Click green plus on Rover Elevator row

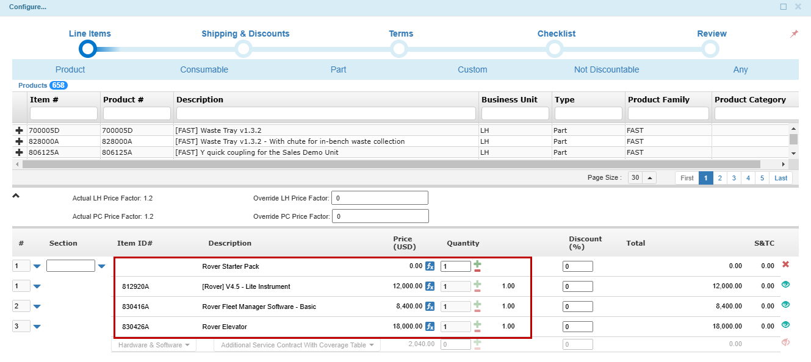pos(477,324)
